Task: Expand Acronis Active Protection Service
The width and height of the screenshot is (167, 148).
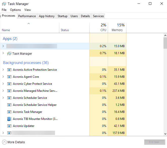Action: click(3, 69)
